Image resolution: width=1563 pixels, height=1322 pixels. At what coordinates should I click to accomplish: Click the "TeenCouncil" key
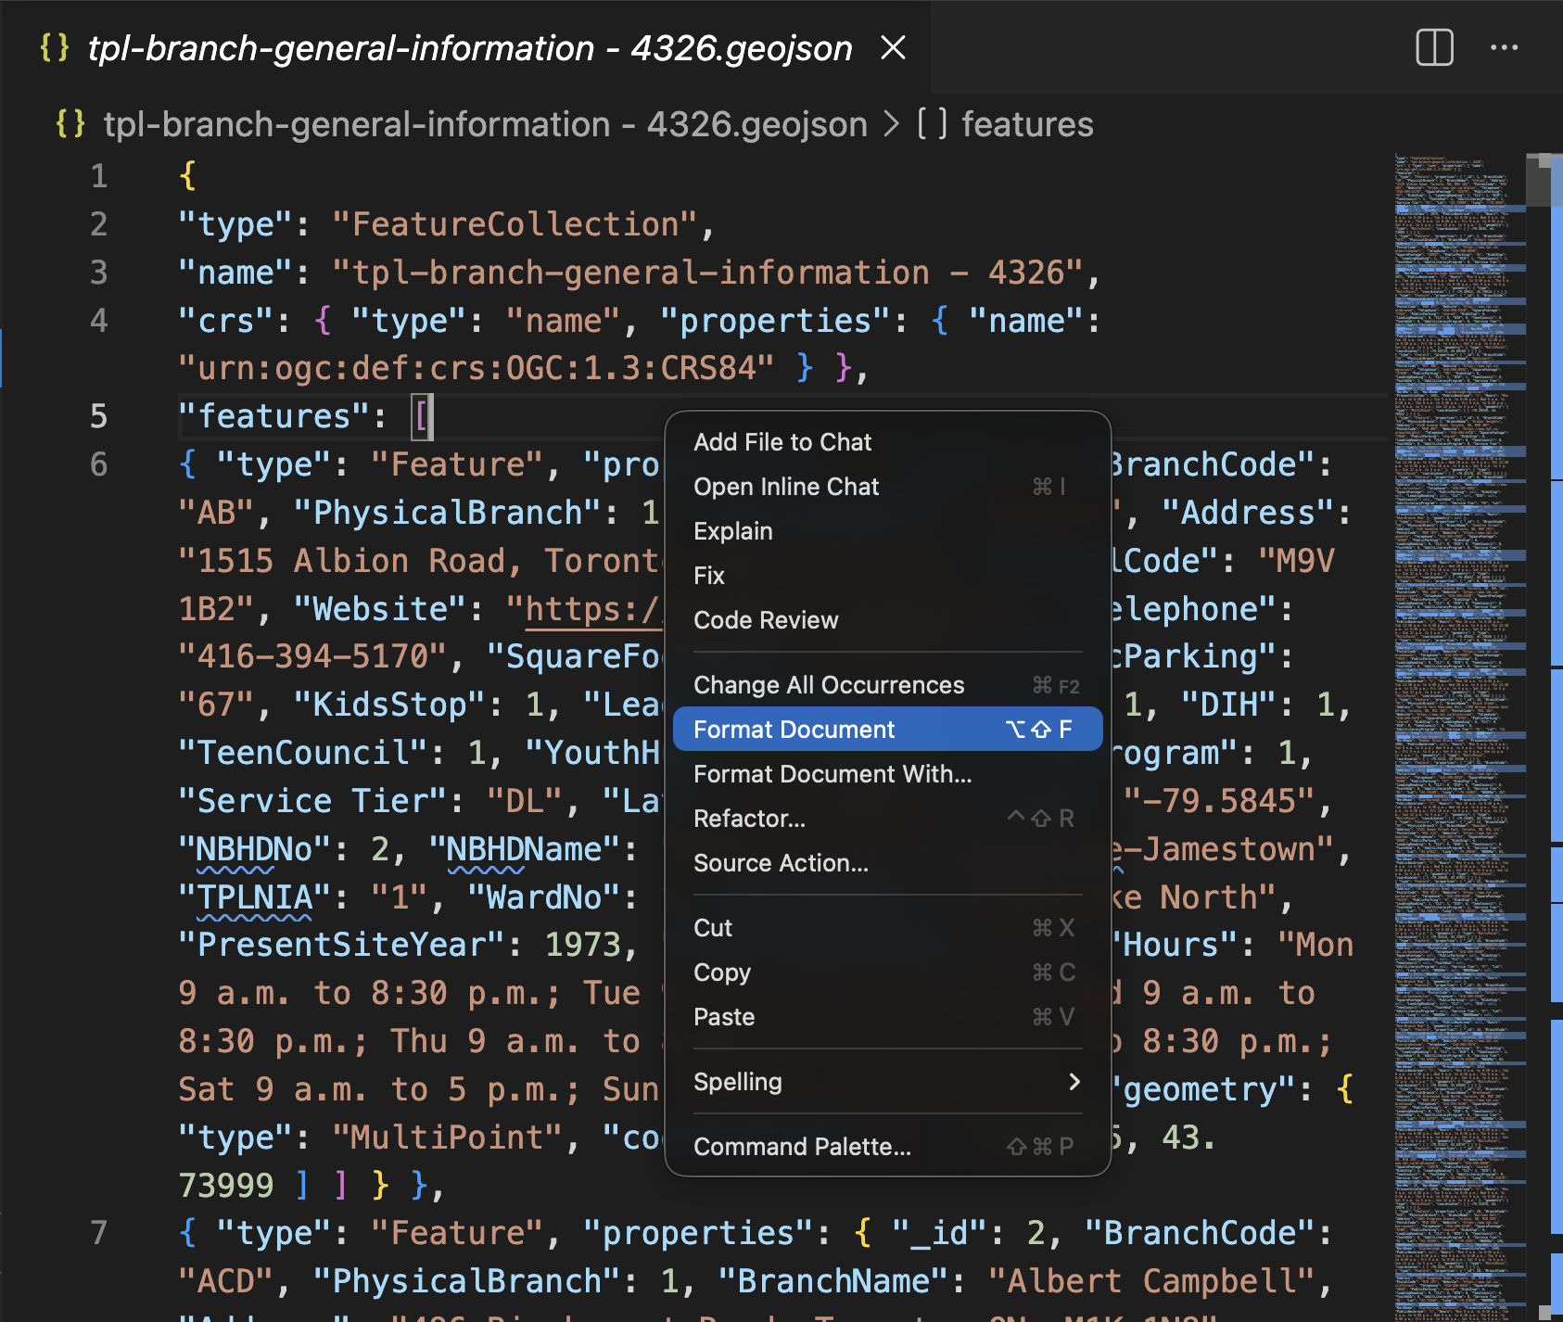pyautogui.click(x=303, y=753)
